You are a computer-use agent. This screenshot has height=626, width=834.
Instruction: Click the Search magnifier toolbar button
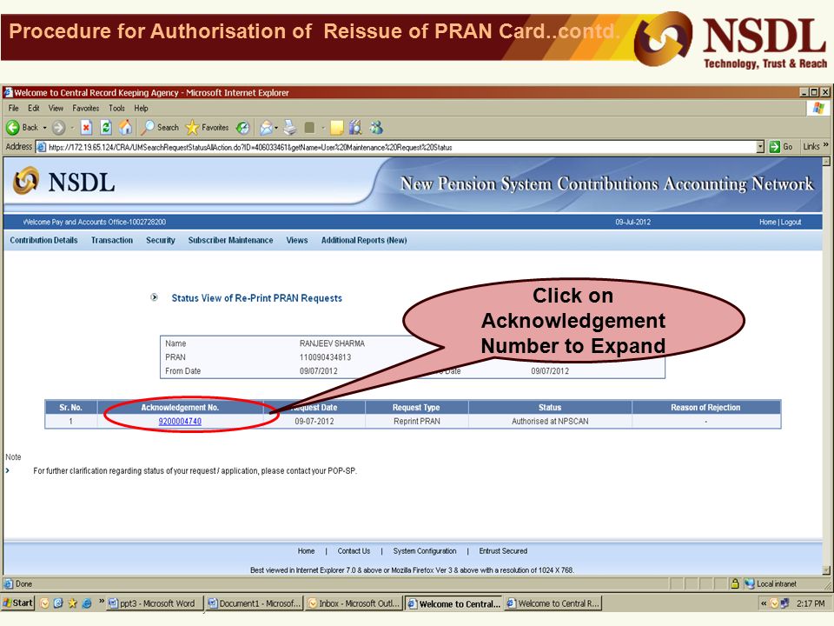click(x=161, y=128)
